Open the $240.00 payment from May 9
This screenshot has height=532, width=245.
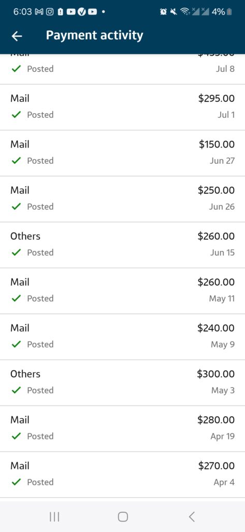tap(122, 337)
